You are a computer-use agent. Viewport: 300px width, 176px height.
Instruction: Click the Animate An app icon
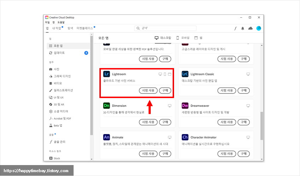click(x=106, y=137)
